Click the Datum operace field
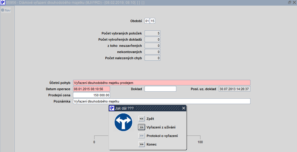297x152 pixels. [x=92, y=89]
